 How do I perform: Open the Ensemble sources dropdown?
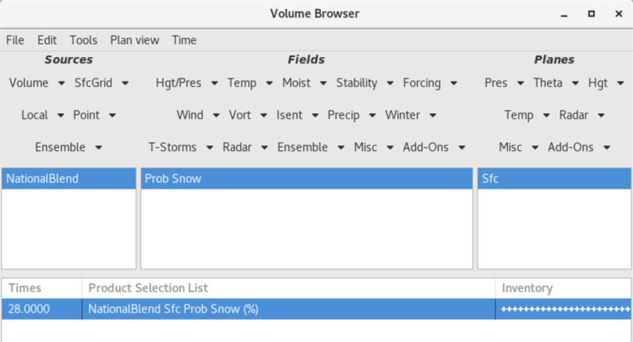(x=68, y=148)
